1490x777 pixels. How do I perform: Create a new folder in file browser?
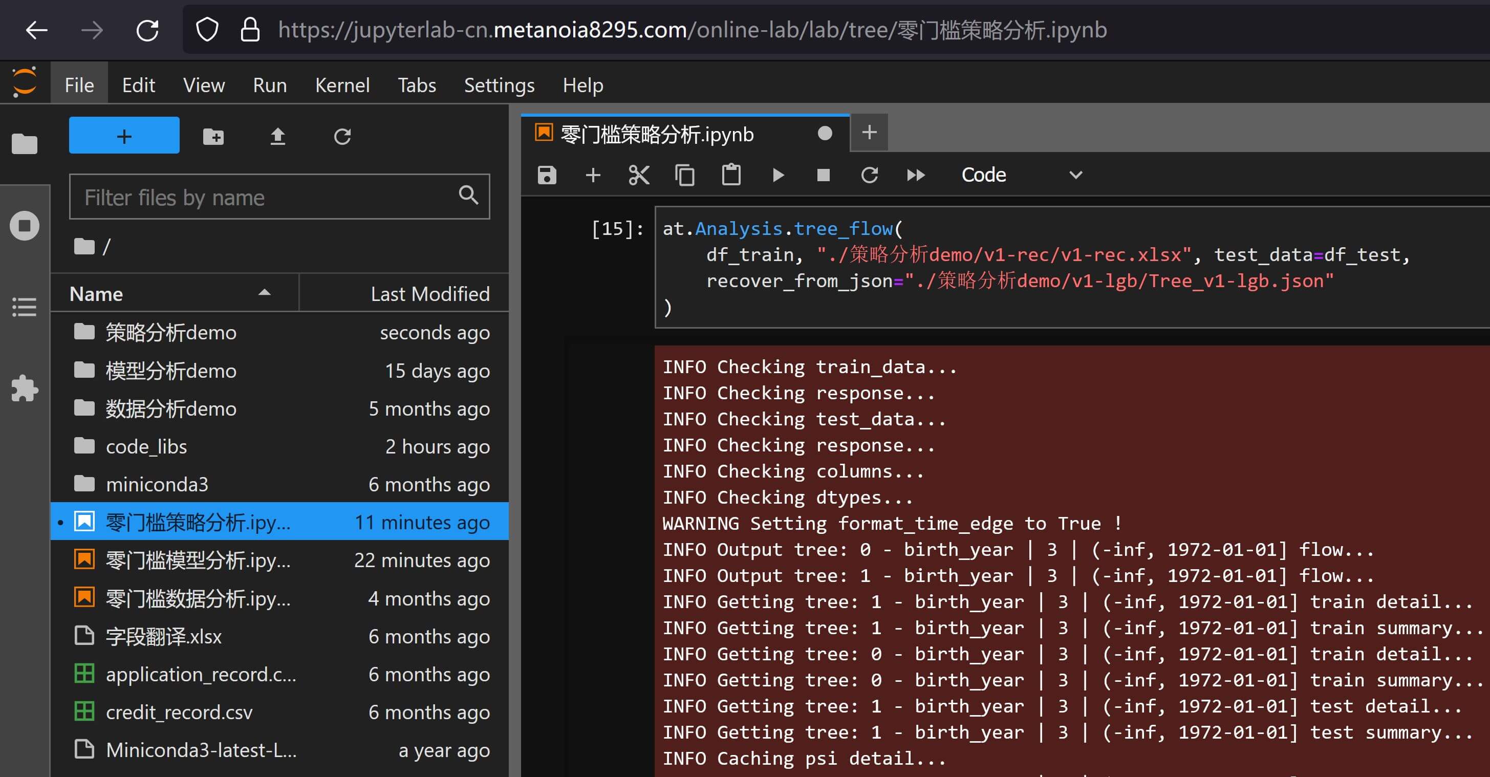pyautogui.click(x=213, y=137)
